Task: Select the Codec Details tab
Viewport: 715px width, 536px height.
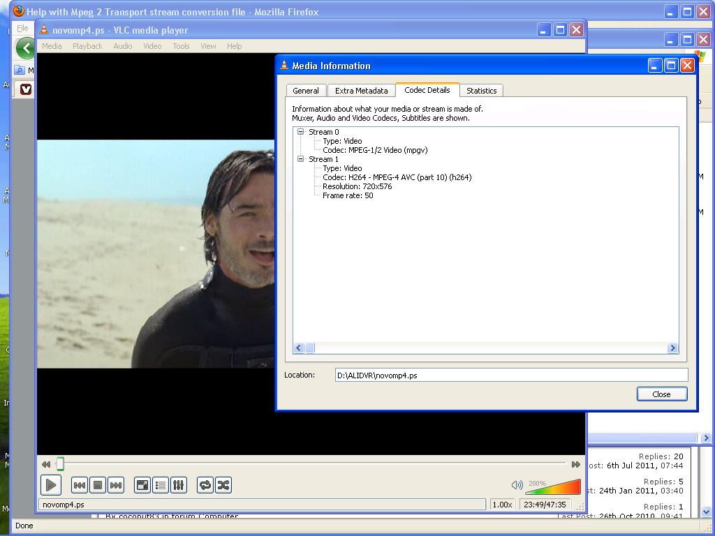Action: click(x=427, y=90)
